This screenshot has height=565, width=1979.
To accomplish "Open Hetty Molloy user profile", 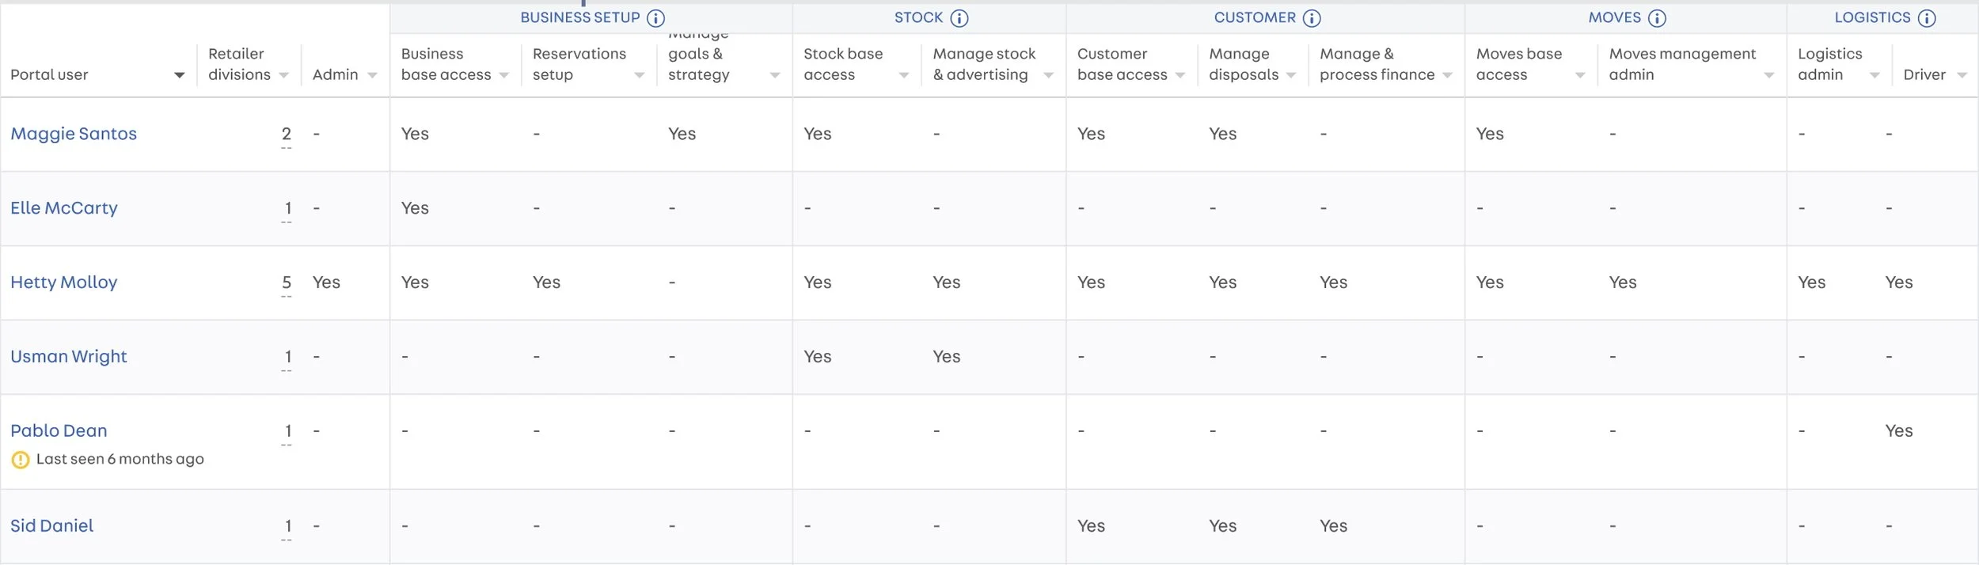I will click(64, 282).
